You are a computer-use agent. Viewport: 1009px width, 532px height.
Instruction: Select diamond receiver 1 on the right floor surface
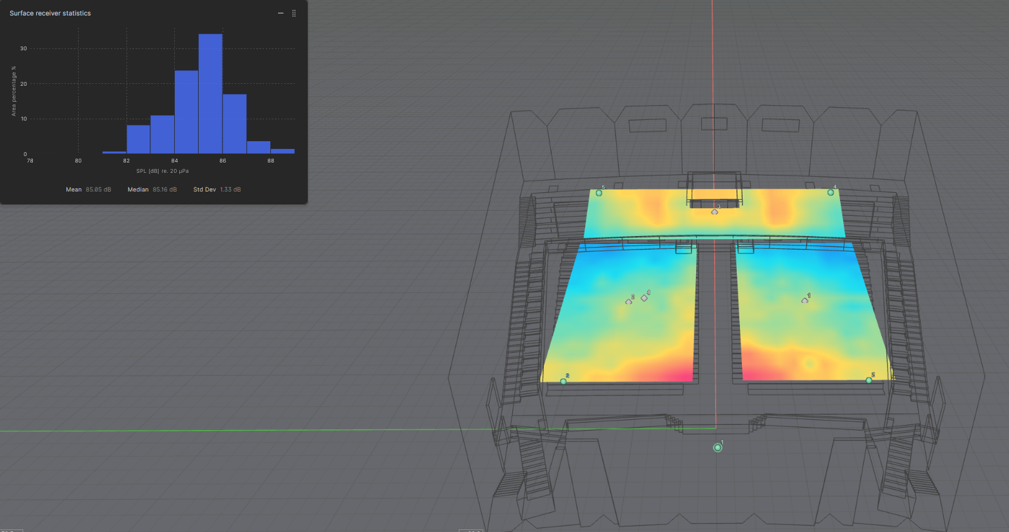point(804,300)
